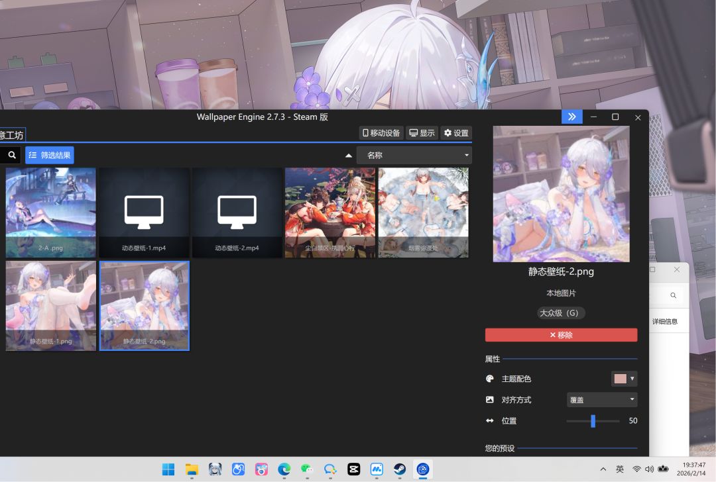The image size is (716, 482).
Task: Open the anime girl avatar taskbar app
Action: 215,469
